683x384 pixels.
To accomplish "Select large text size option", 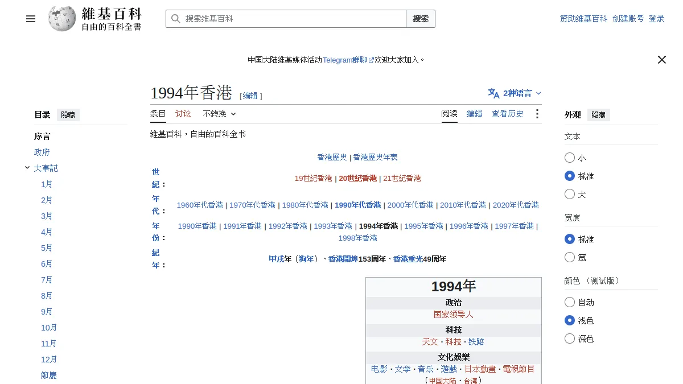I will (x=570, y=194).
